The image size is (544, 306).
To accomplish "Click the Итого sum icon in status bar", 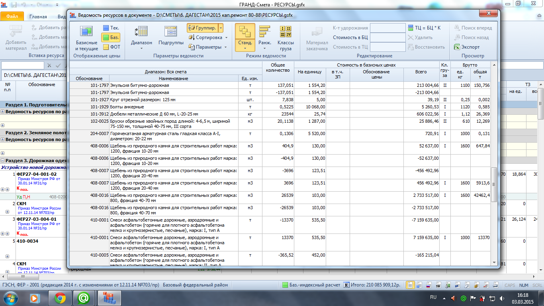I will click(346, 285).
